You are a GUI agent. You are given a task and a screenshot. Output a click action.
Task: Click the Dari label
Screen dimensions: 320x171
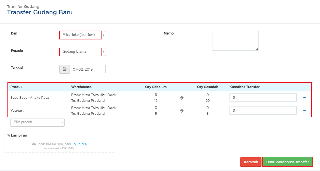coord(14,33)
